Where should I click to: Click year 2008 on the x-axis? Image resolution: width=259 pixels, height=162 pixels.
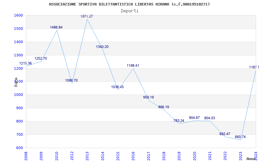(x=26, y=156)
